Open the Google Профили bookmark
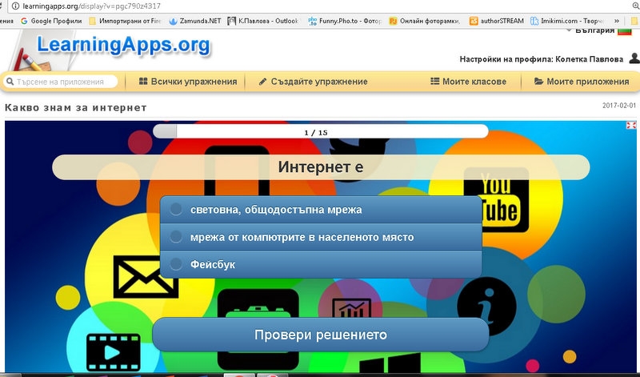Image resolution: width=640 pixels, height=377 pixels. (x=51, y=21)
